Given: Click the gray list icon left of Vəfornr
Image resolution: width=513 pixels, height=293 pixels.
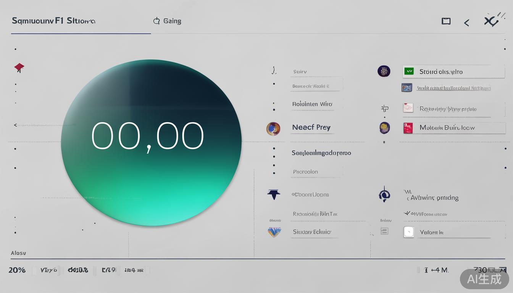Looking at the screenshot, I should tap(384, 231).
